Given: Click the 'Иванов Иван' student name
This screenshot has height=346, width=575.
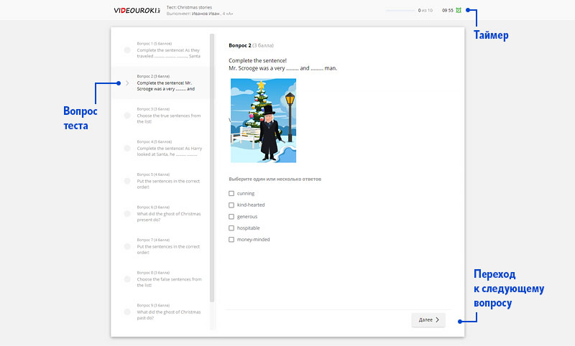Looking at the screenshot, I should point(206,14).
